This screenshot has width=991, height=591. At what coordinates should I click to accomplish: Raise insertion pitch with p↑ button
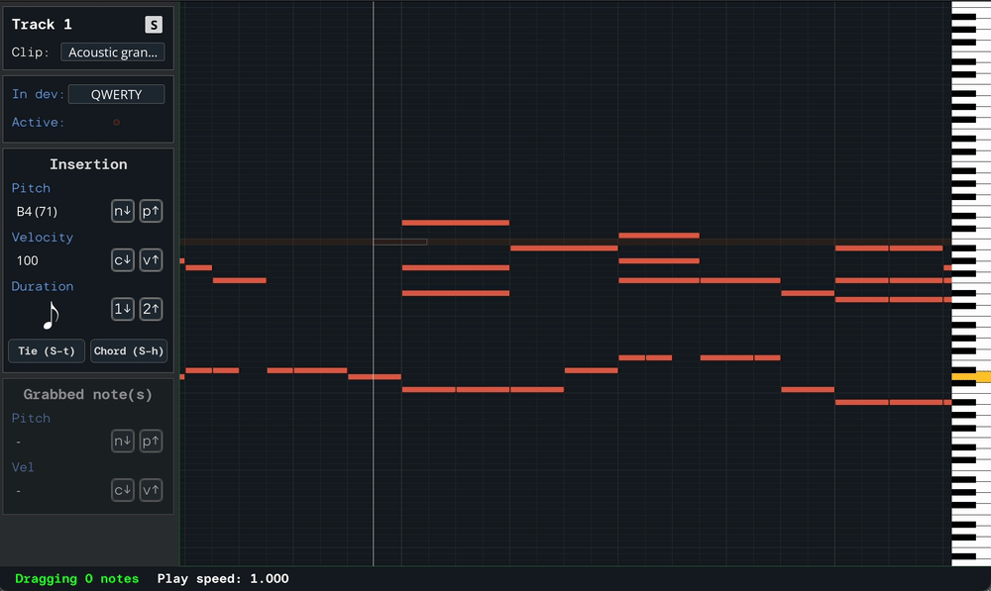click(x=151, y=212)
